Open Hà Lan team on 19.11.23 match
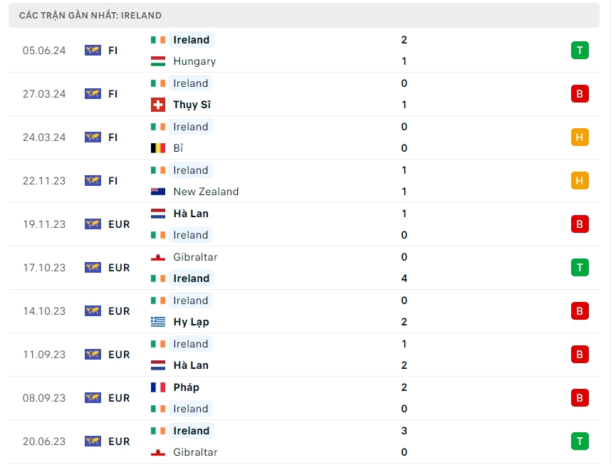This screenshot has width=611, height=465. pyautogui.click(x=191, y=214)
